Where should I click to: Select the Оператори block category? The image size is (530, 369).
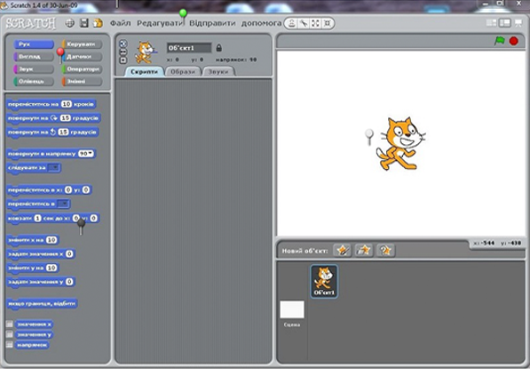point(82,69)
